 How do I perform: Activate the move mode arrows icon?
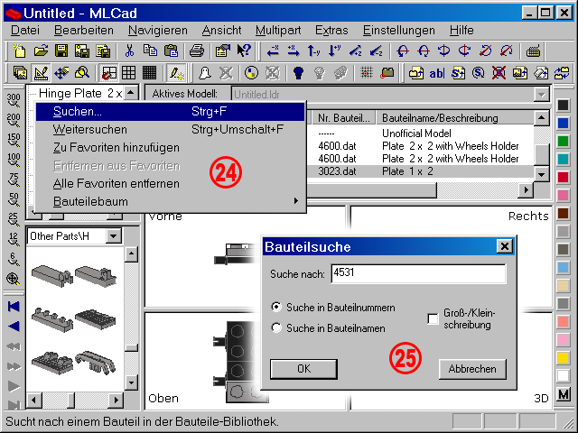[x=61, y=72]
